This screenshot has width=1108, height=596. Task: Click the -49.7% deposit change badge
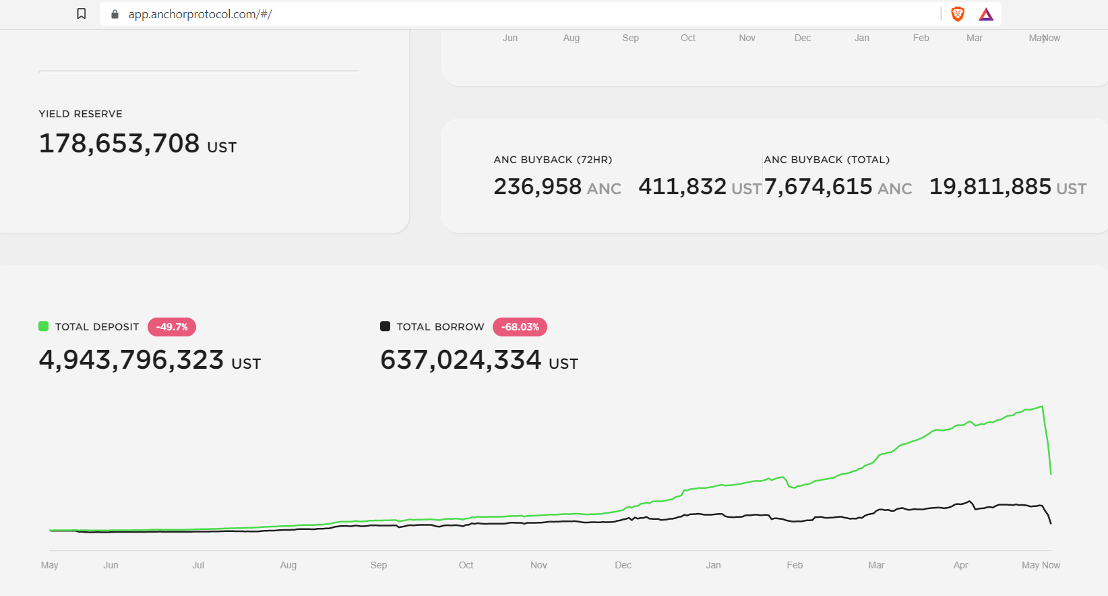tap(172, 327)
